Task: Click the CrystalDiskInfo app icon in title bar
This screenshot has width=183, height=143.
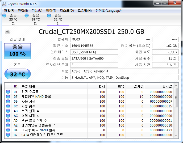Action: pos(4,4)
